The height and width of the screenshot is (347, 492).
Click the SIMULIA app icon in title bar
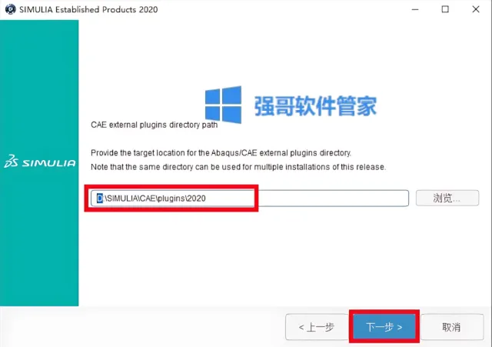click(10, 9)
